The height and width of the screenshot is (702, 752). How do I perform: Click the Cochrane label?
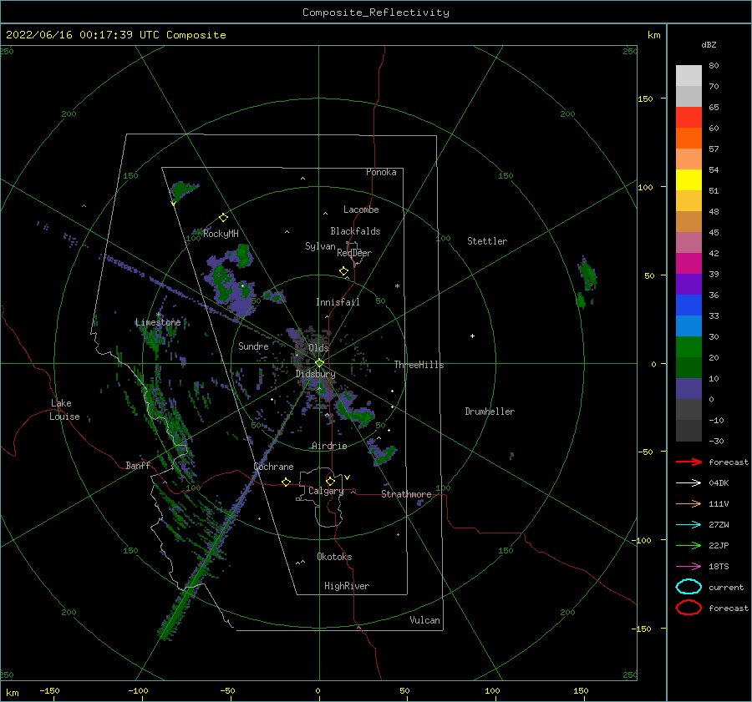pyautogui.click(x=273, y=467)
